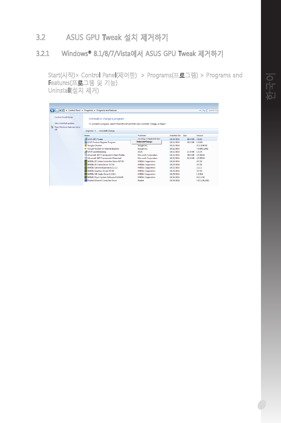This screenshot has width=281, height=423.
Task: Select Programs and Features breadcrumb
Action: coord(107,111)
